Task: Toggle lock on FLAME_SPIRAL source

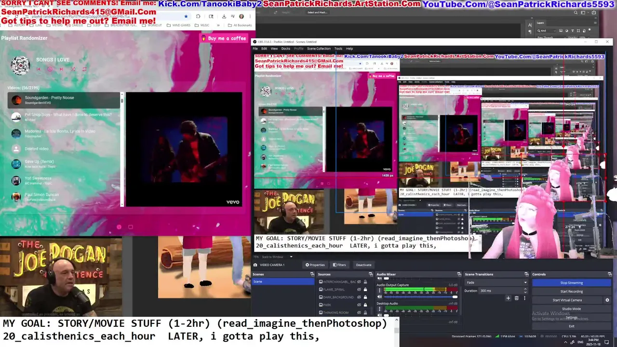Action: (x=365, y=290)
